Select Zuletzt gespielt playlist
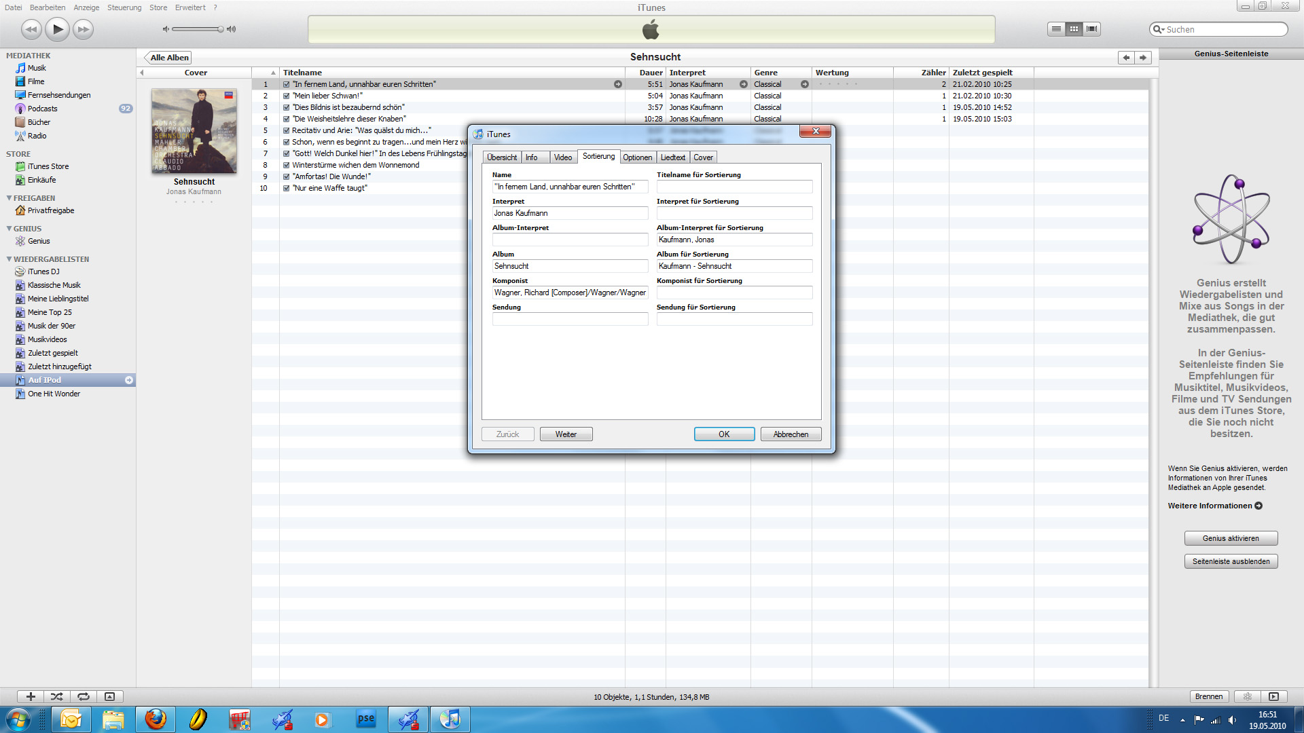 (x=52, y=353)
